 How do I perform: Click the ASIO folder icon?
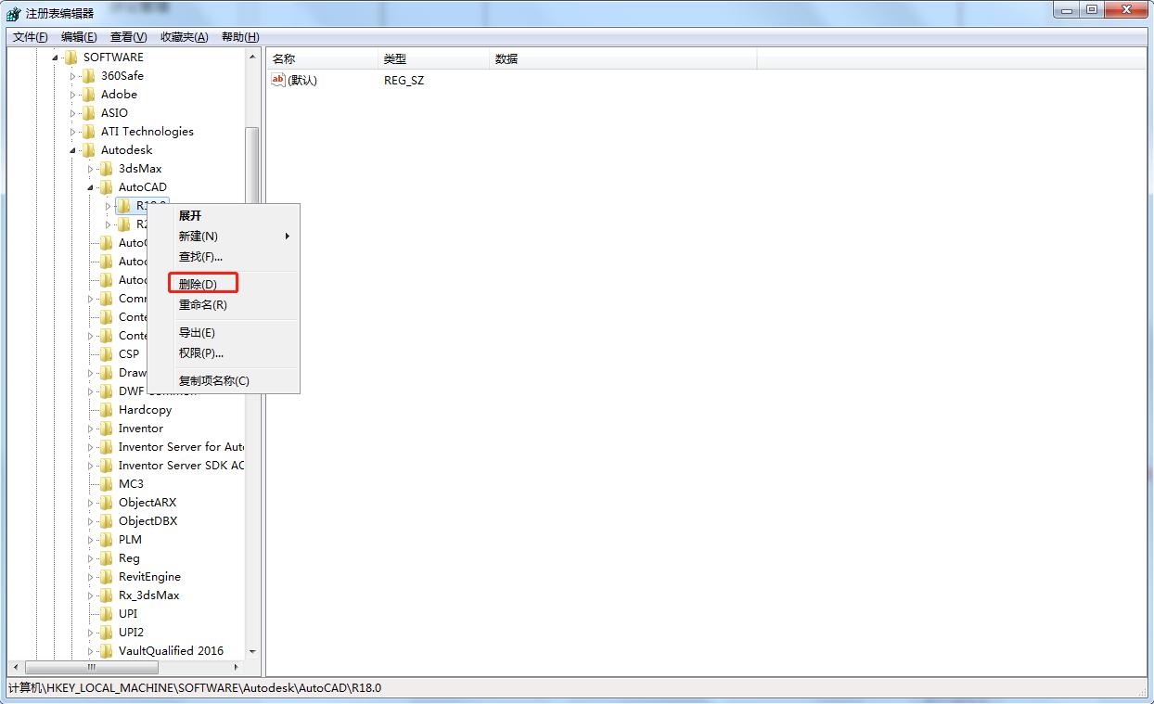tap(89, 113)
